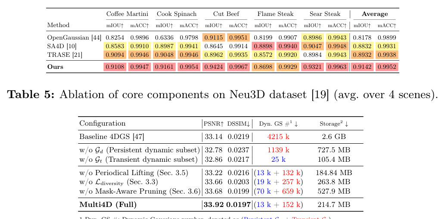This screenshot has height=219, width=445.
Task: Select yellow cell 0.8583 in SA4D row
Action: [x=115, y=46]
